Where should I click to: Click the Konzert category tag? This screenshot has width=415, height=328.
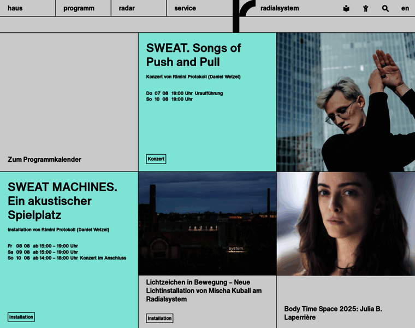(156, 159)
